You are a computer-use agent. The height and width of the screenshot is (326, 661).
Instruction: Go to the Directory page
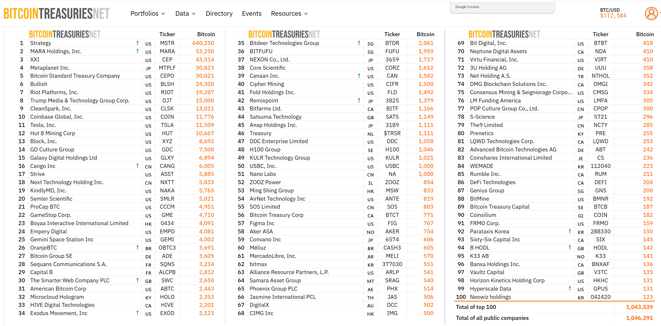tap(219, 14)
